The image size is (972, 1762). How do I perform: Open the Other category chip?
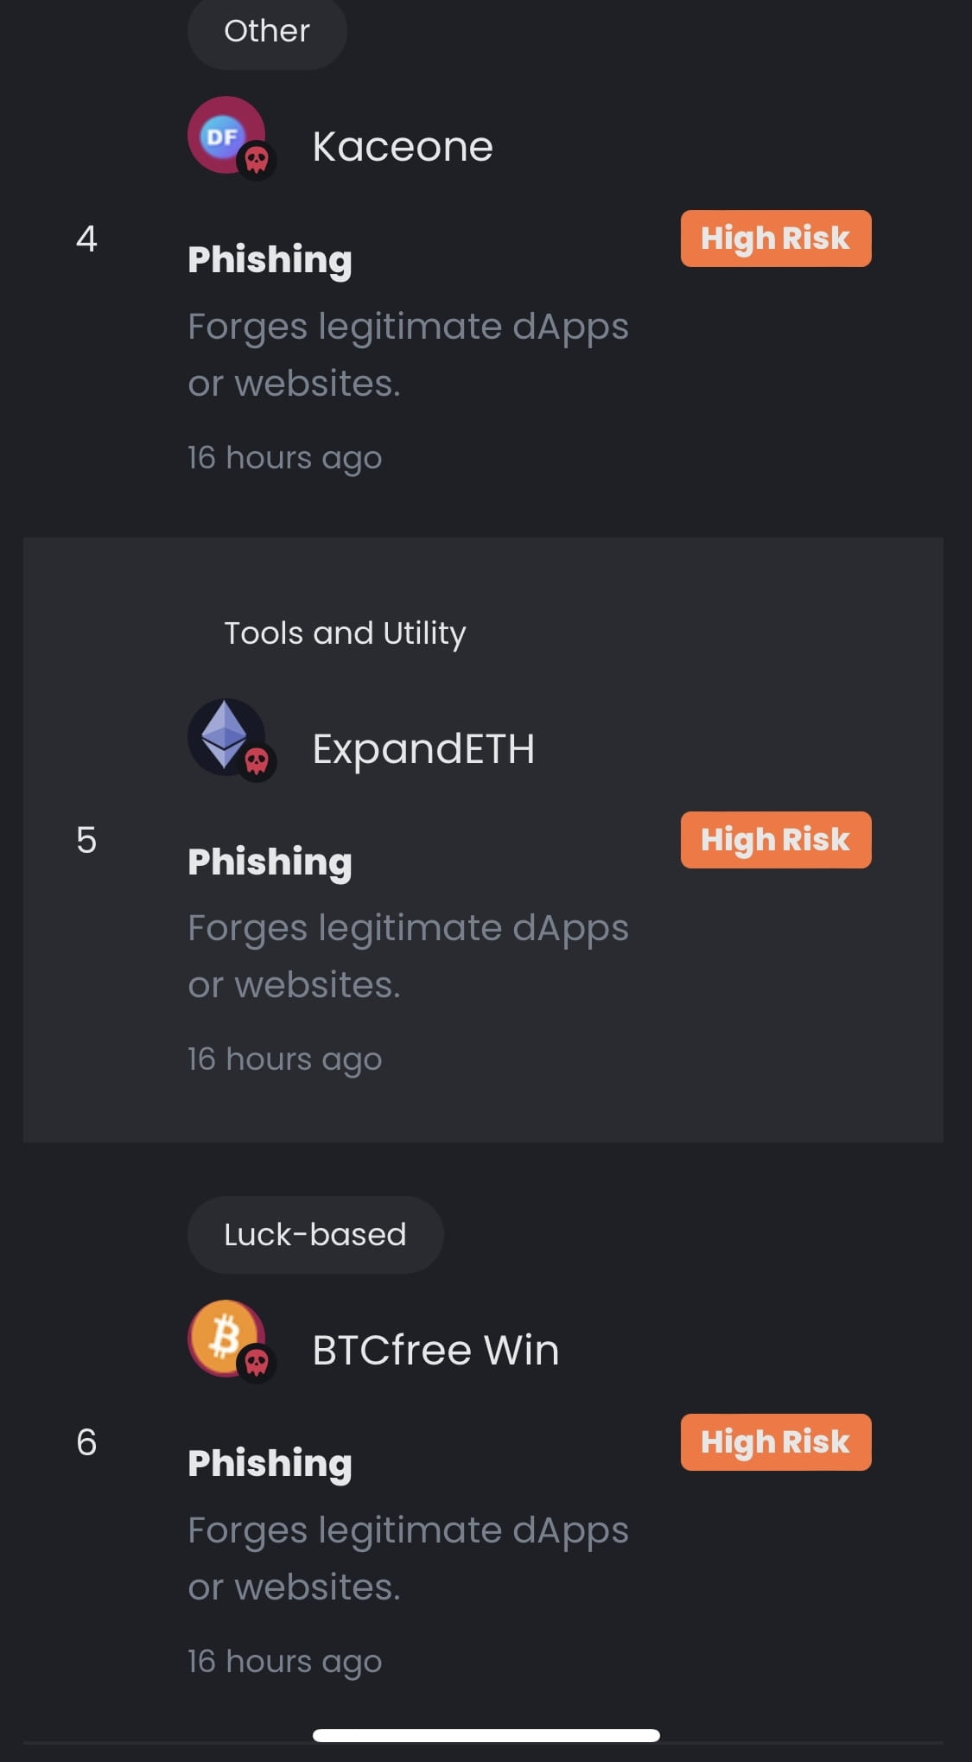point(266,31)
